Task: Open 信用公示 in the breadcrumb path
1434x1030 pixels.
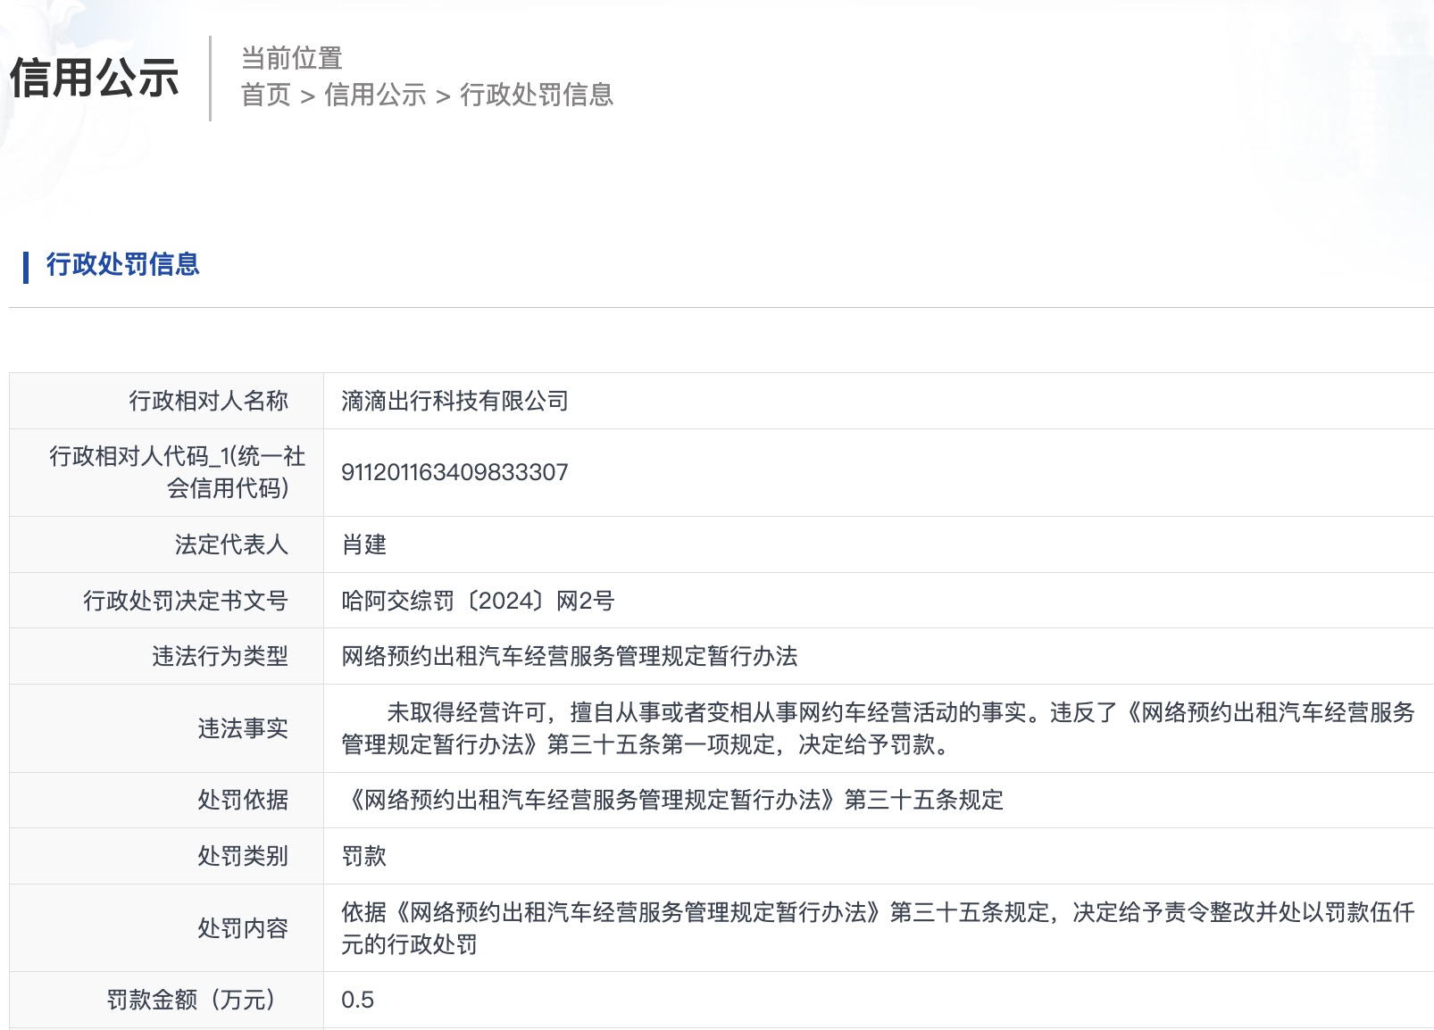Action: pyautogui.click(x=375, y=95)
